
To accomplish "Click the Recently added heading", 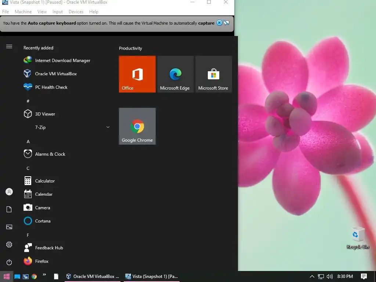I will click(38, 48).
